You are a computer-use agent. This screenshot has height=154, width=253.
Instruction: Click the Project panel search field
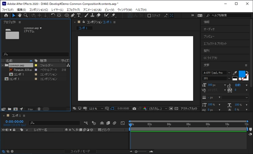coord(35,54)
